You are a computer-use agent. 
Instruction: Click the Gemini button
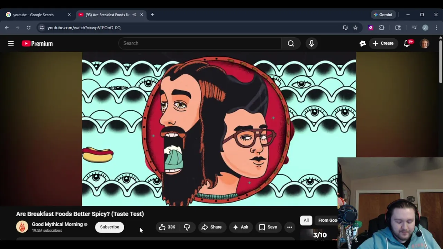click(383, 15)
